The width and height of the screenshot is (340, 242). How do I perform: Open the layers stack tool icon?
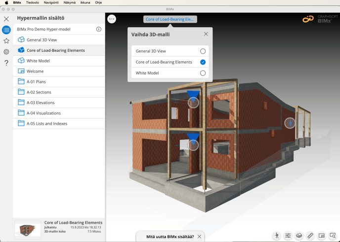pyautogui.click(x=299, y=236)
